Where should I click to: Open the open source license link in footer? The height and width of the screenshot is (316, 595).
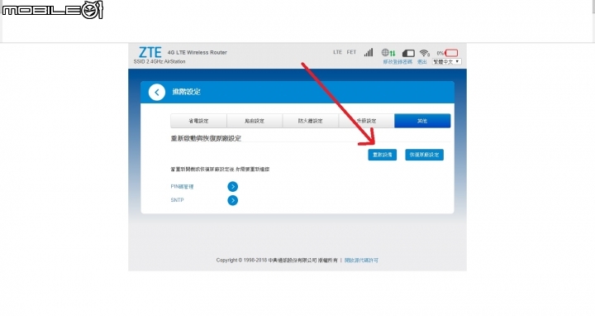click(361, 261)
